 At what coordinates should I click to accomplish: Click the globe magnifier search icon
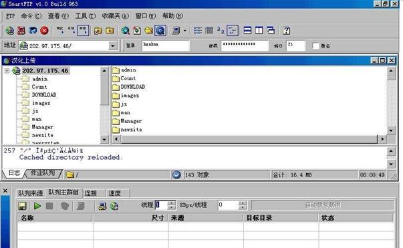126,31
